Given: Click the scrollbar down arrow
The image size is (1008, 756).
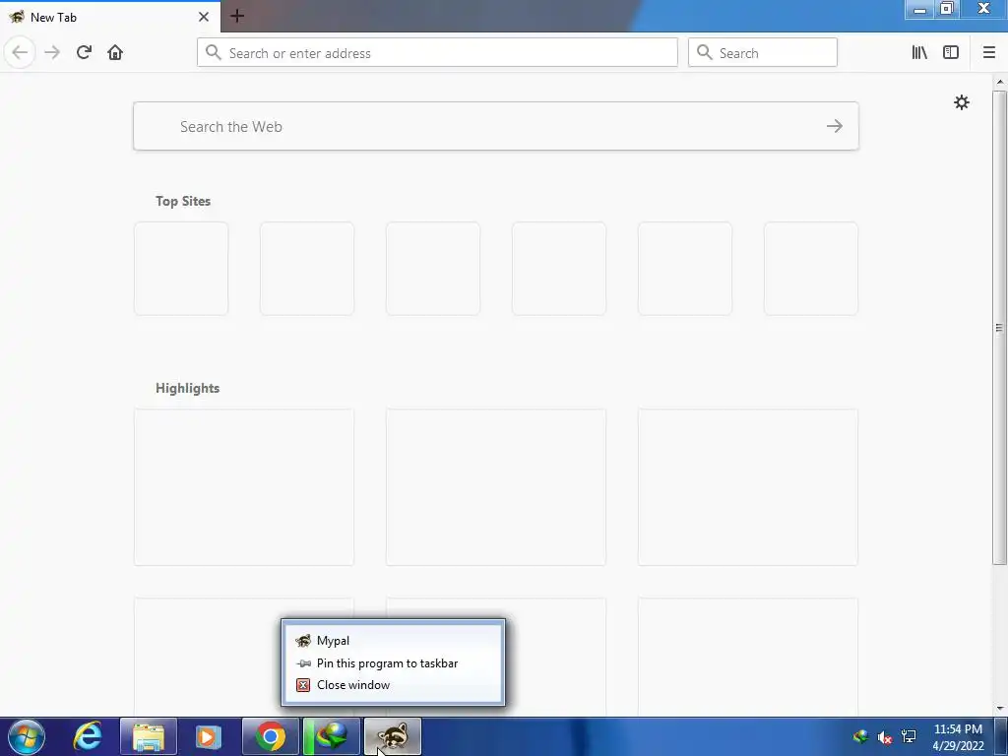Looking at the screenshot, I should tap(1000, 709).
